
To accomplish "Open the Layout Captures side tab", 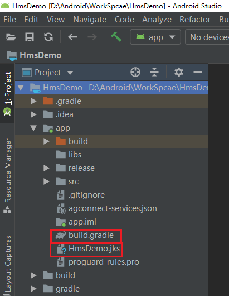I will pos(7,265).
